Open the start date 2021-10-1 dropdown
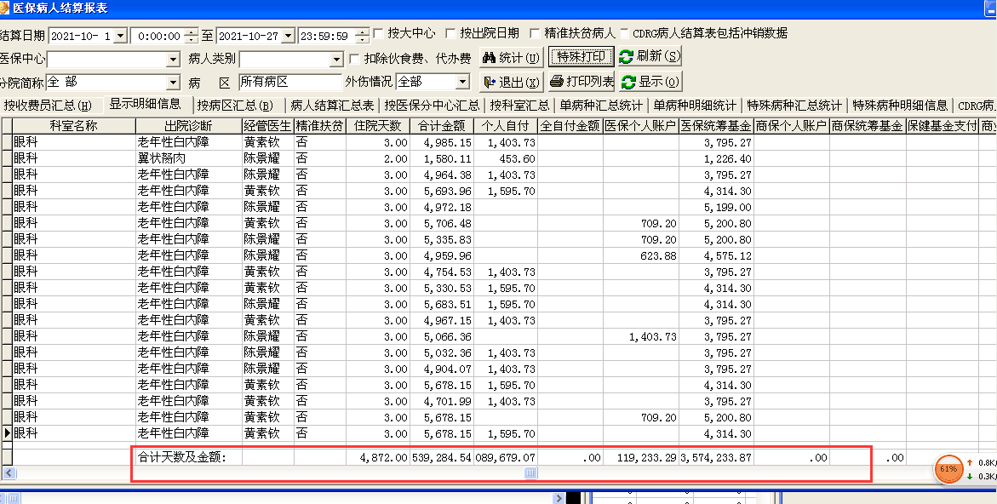The width and height of the screenshot is (997, 504). coord(120,37)
